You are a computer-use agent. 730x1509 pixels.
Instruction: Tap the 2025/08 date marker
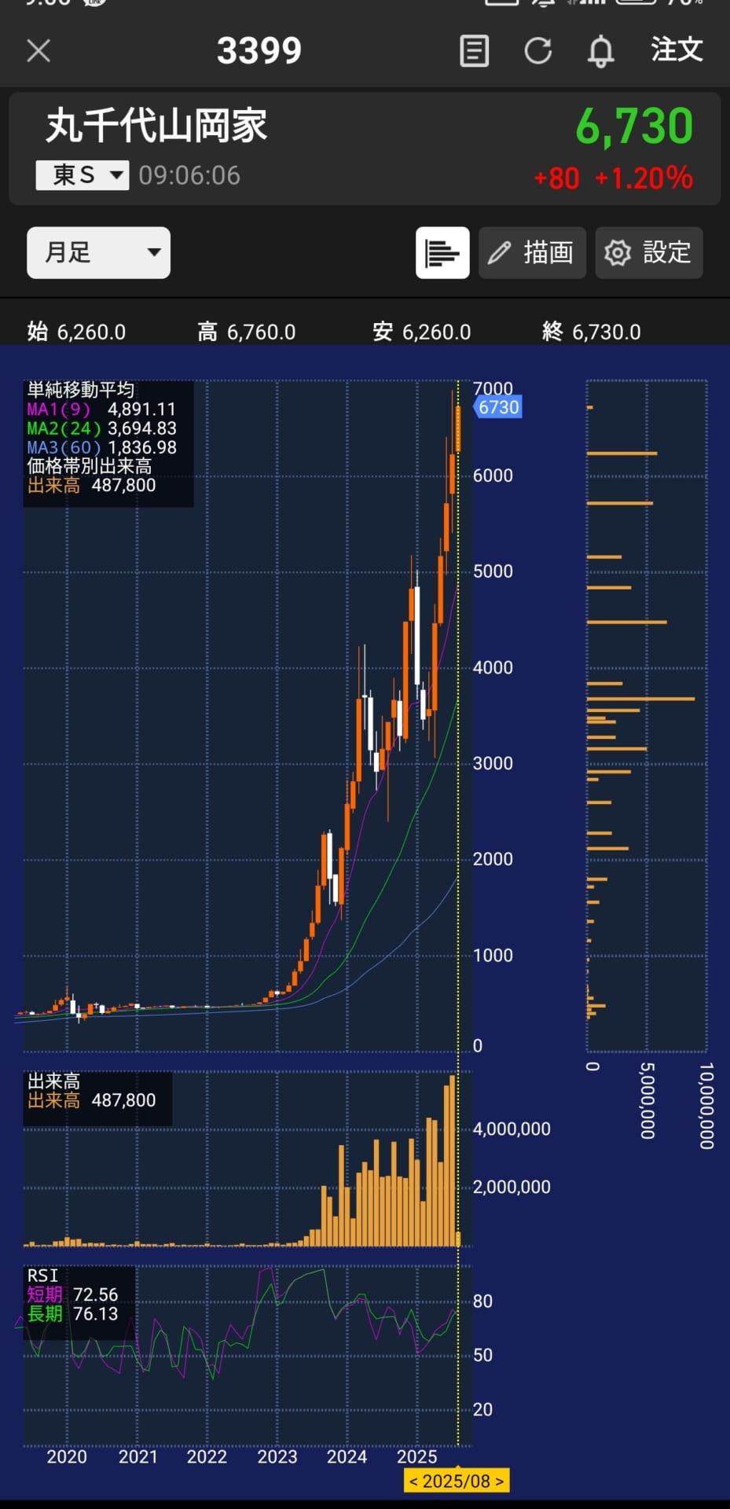pos(457,1481)
